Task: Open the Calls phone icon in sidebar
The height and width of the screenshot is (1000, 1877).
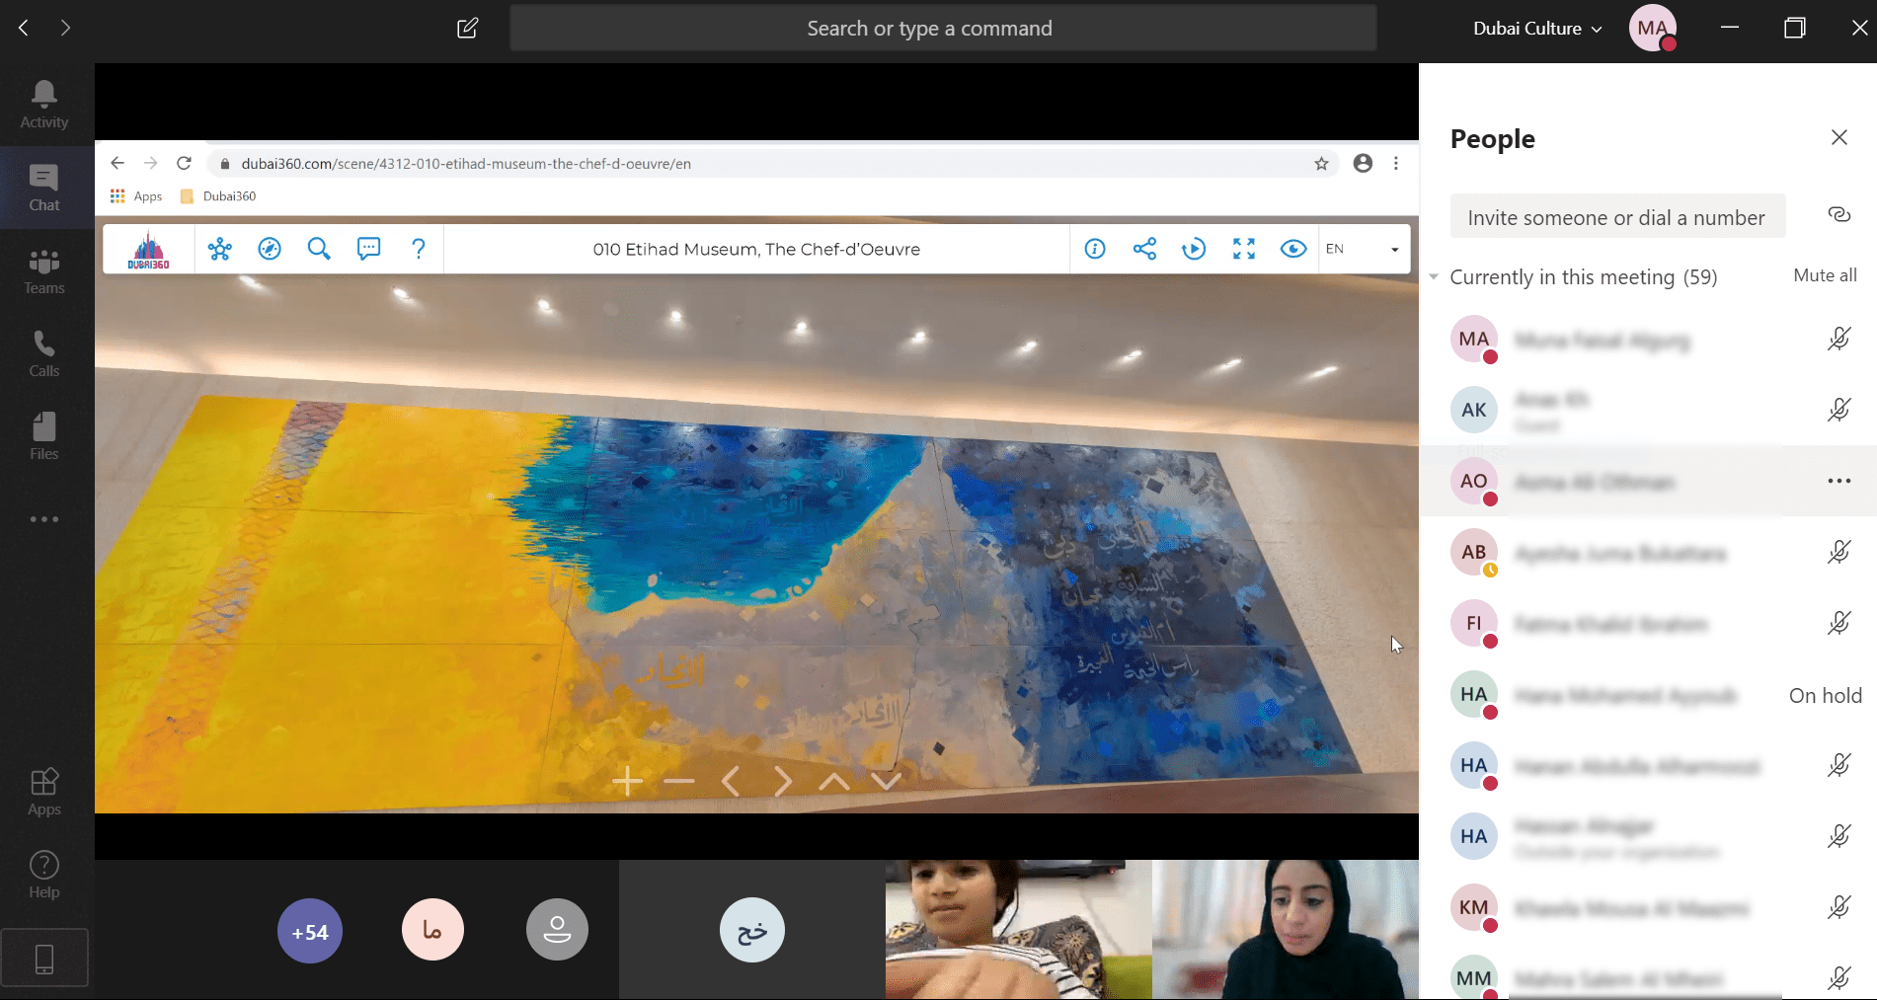Action: click(44, 353)
